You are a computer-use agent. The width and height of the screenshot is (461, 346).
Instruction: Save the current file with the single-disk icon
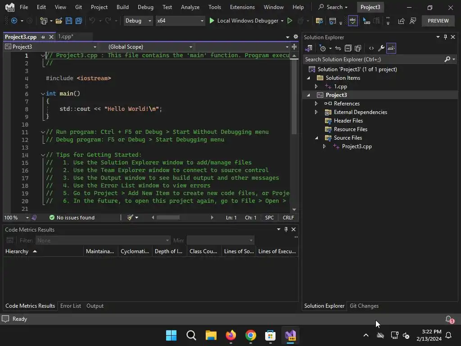pyautogui.click(x=69, y=21)
